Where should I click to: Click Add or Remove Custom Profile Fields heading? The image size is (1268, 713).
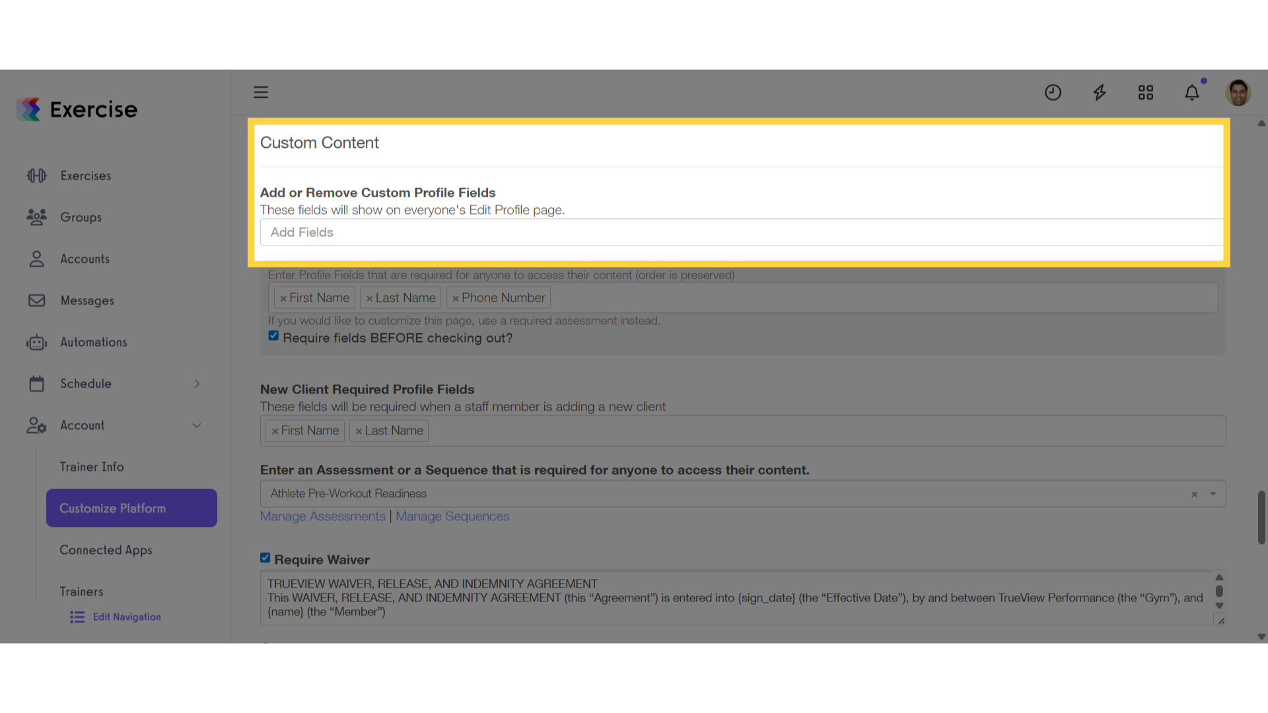378,193
